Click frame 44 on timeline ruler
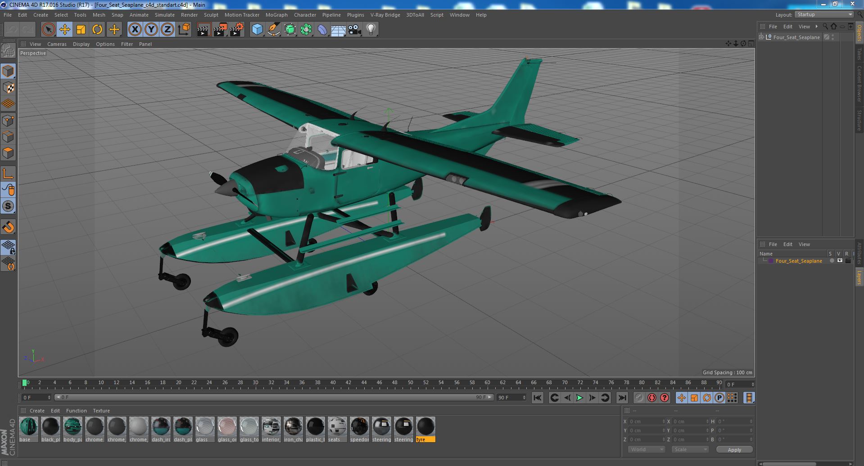Screen dimensions: 864x466 [364, 383]
